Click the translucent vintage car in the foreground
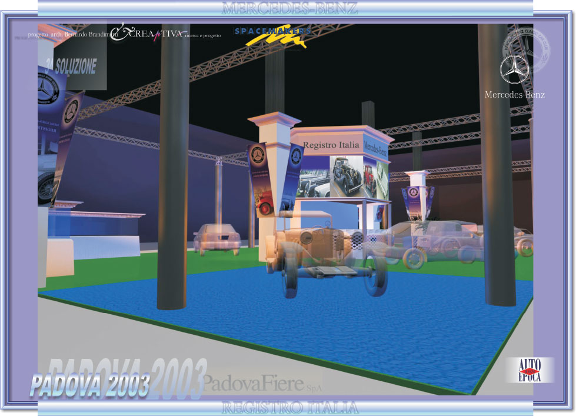The image size is (576, 416). tap(326, 254)
